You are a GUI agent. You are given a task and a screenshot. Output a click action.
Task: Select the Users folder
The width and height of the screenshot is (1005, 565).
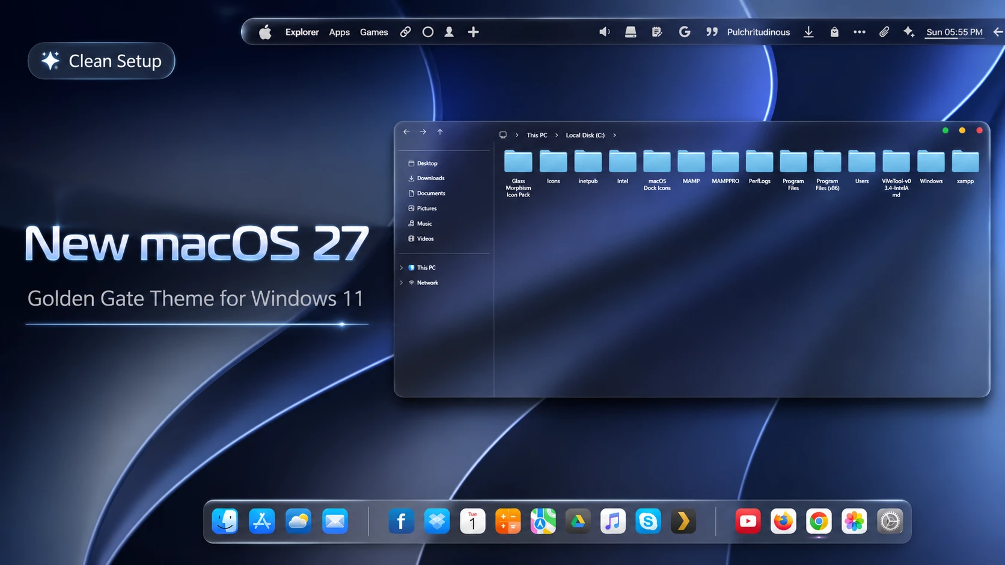coord(862,168)
